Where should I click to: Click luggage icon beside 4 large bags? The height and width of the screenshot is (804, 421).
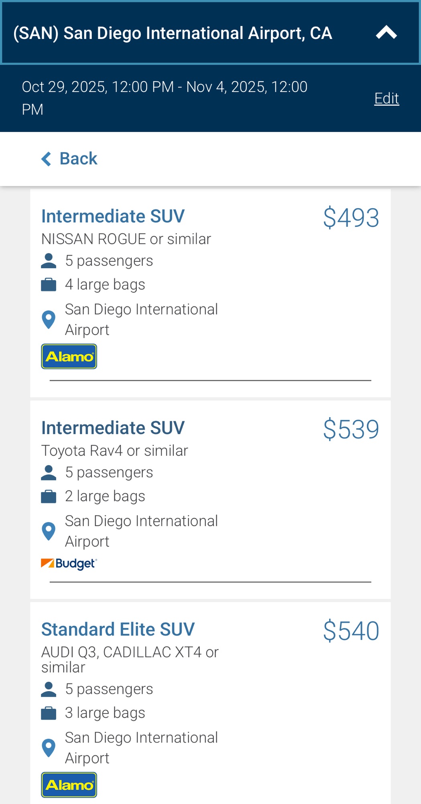click(49, 285)
